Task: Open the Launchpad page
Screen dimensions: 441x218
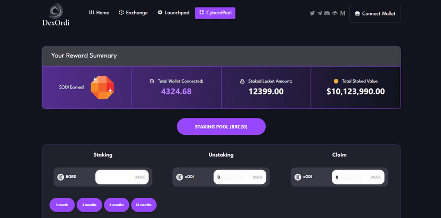Action: pyautogui.click(x=173, y=13)
